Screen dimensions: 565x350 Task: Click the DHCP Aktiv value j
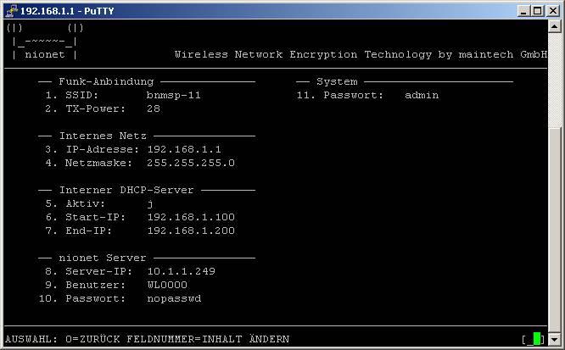tap(150, 203)
